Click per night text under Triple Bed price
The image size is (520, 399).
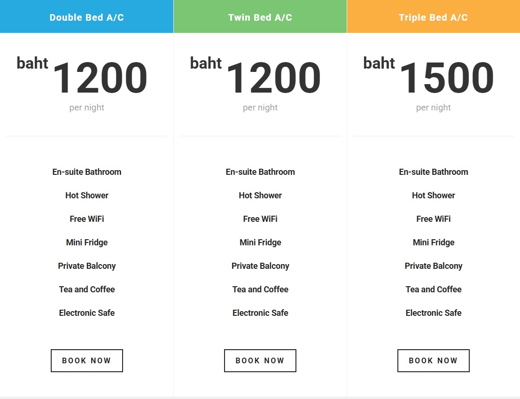(434, 108)
